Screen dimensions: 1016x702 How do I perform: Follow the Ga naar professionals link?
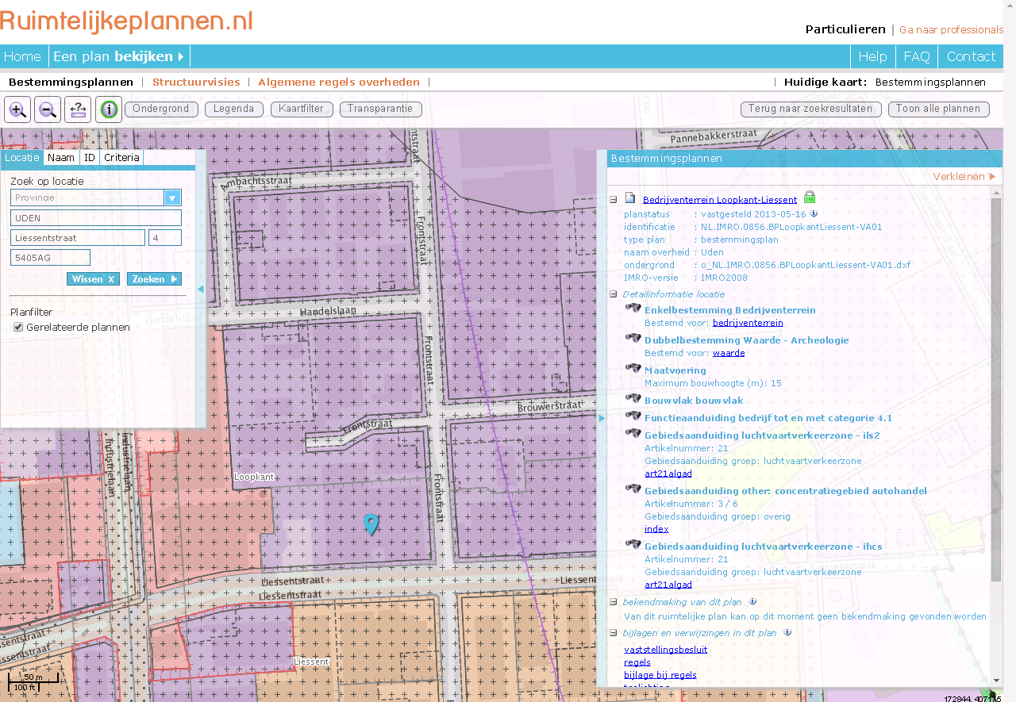[x=951, y=29]
